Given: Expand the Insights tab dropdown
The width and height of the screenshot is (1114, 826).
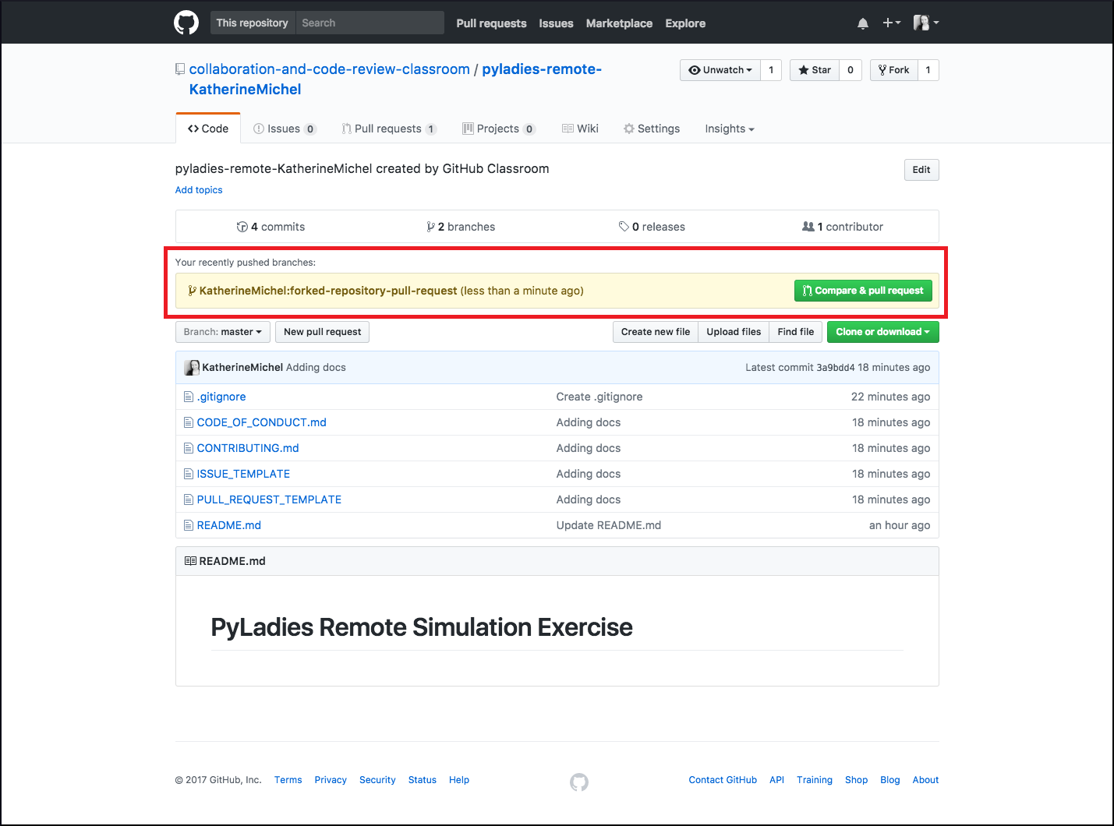Looking at the screenshot, I should point(730,129).
